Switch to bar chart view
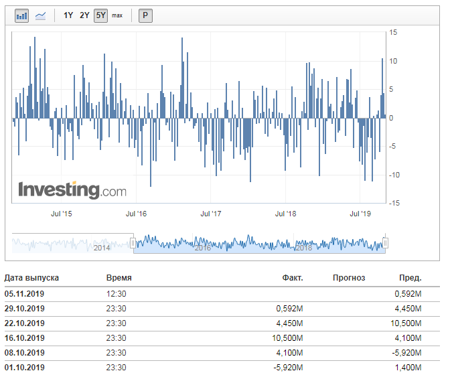Viewport: 450px width, 377px height. 22,15
